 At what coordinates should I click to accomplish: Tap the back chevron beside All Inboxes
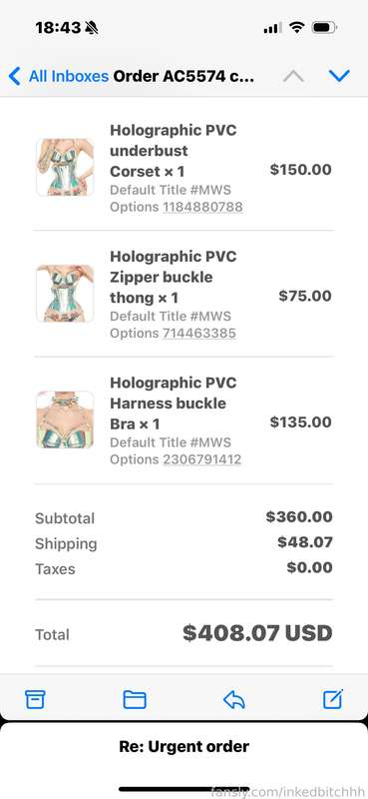(15, 76)
